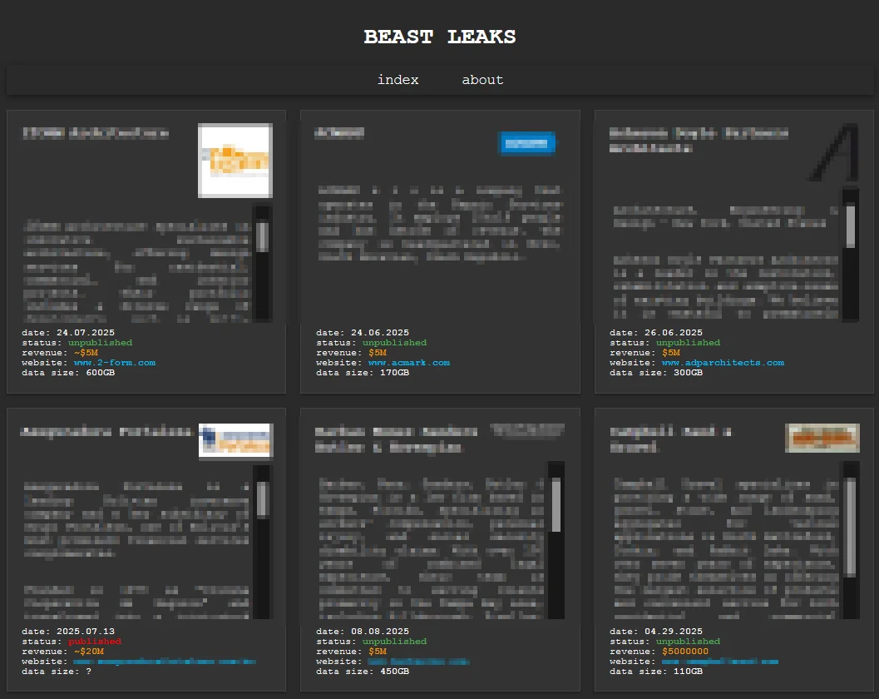This screenshot has width=879, height=699.
Task: Click the blurred title of the acmark.com card
Action: [x=339, y=133]
